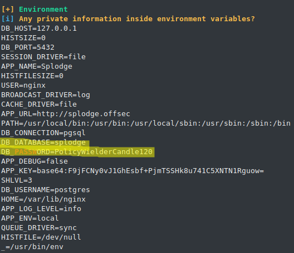Open the http://splodge.offsec URL
This screenshot has height=253, width=294.
[84, 114]
